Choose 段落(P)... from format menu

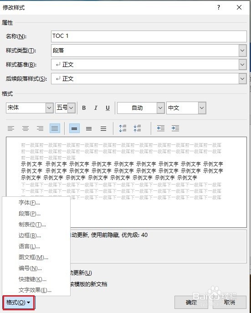[x=36, y=214]
